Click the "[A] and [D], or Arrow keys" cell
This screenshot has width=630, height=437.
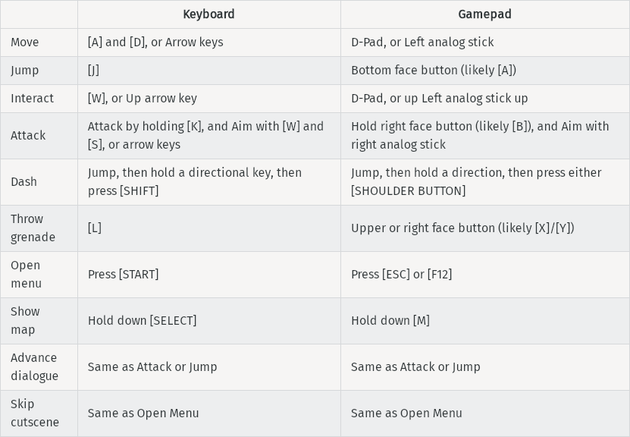coord(155,42)
